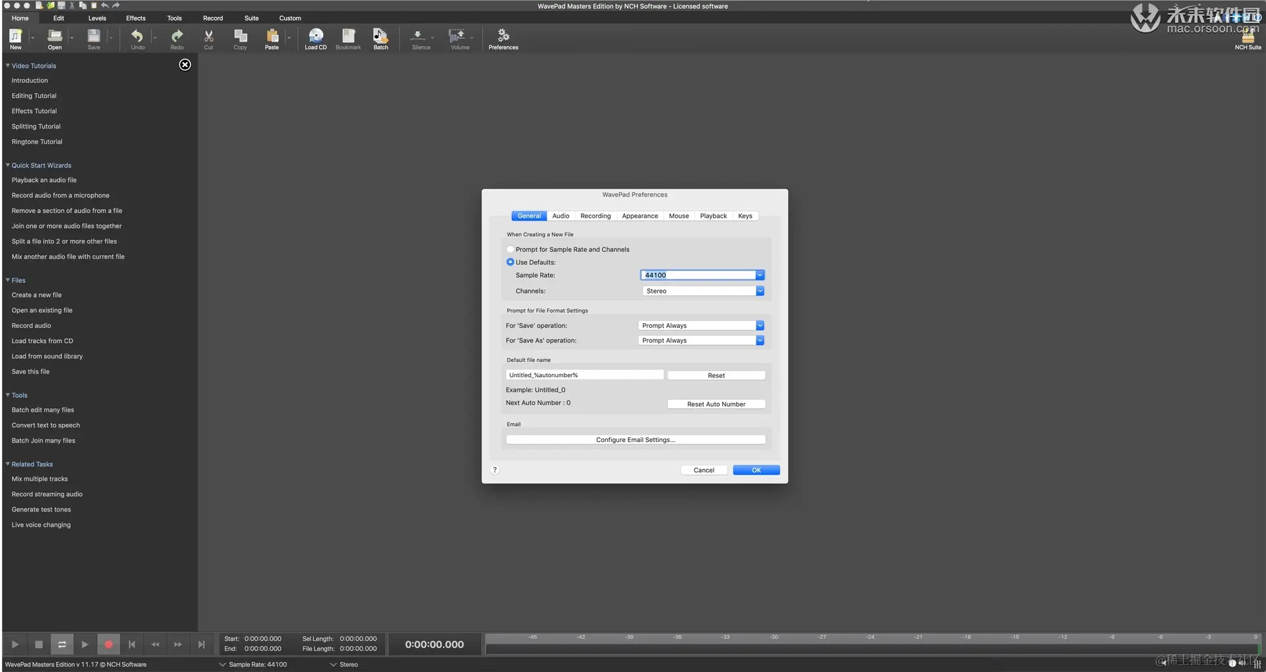1266x672 pixels.
Task: Expand the 'Save As' operation dropdown
Action: pyautogui.click(x=760, y=340)
